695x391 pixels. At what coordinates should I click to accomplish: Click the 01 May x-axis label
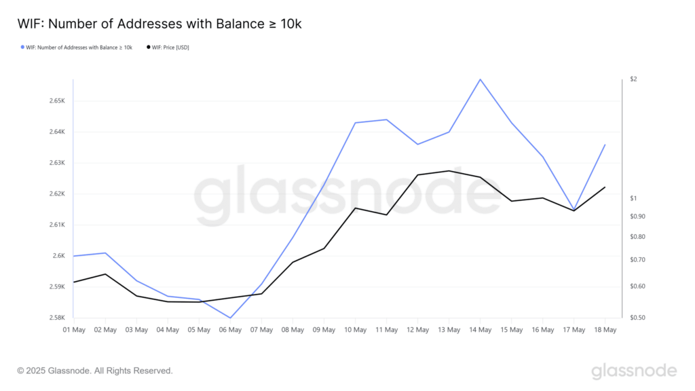[74, 330]
